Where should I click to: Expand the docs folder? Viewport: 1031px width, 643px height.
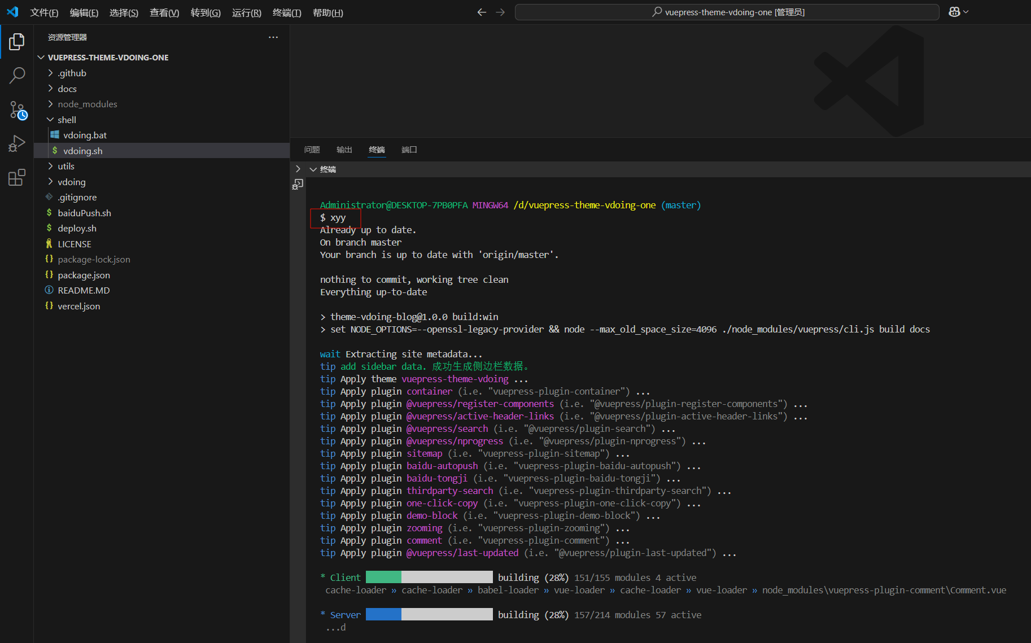point(50,89)
